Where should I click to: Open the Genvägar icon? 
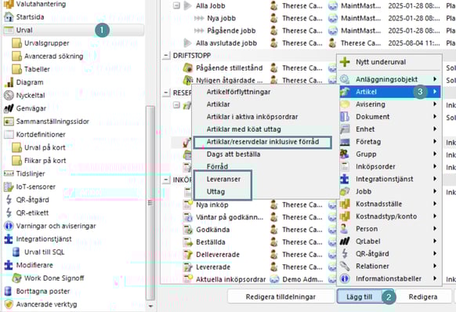[x=9, y=108]
